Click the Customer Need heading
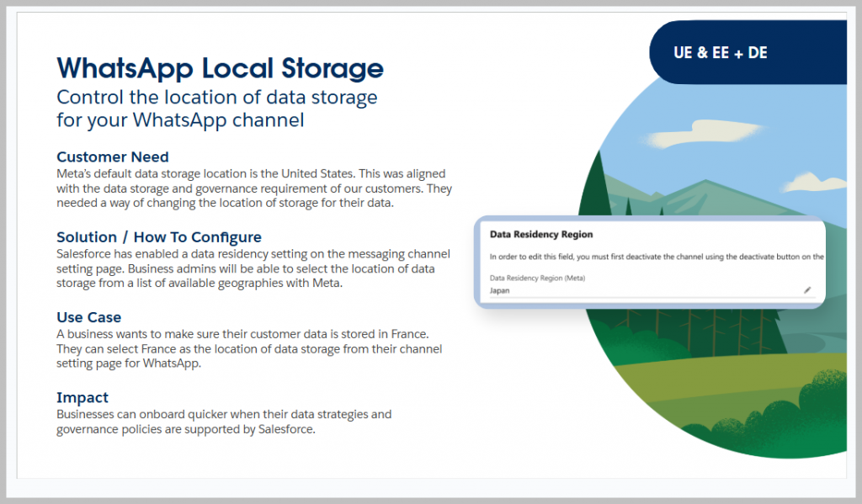This screenshot has height=504, width=862. point(113,157)
